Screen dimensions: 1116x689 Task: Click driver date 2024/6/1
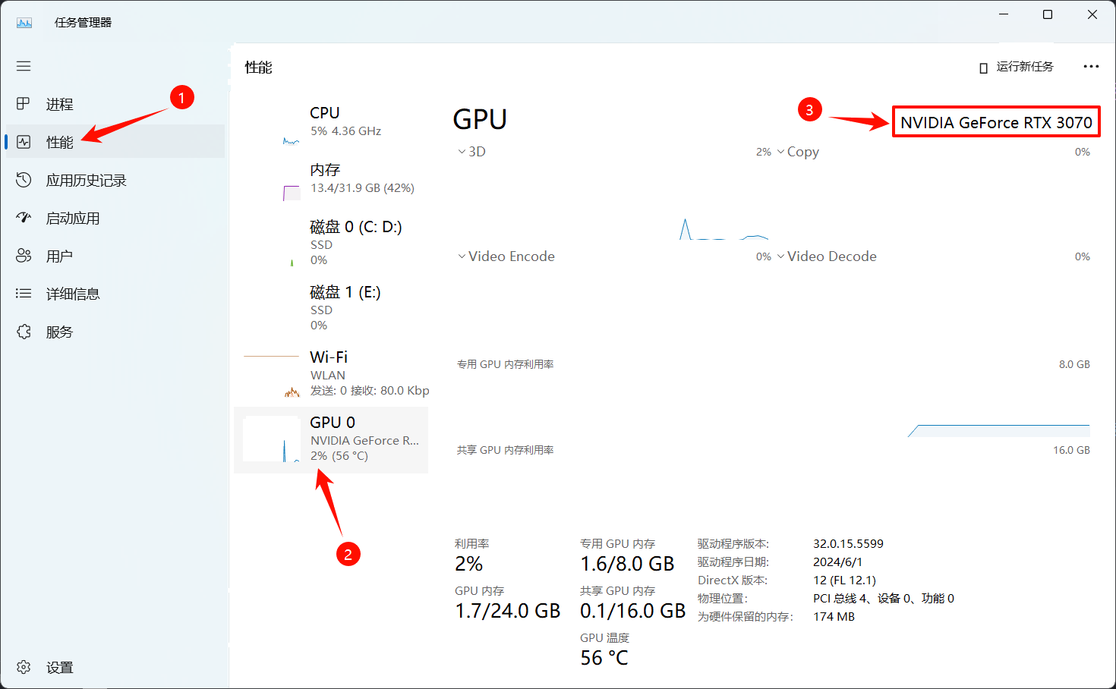[x=837, y=562]
